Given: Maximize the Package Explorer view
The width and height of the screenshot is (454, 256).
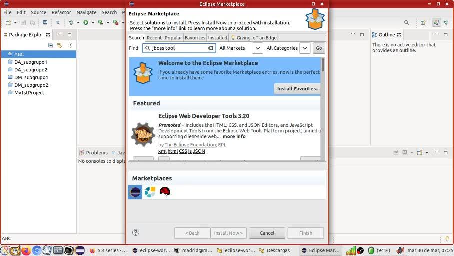Looking at the screenshot, I should click(x=70, y=34).
